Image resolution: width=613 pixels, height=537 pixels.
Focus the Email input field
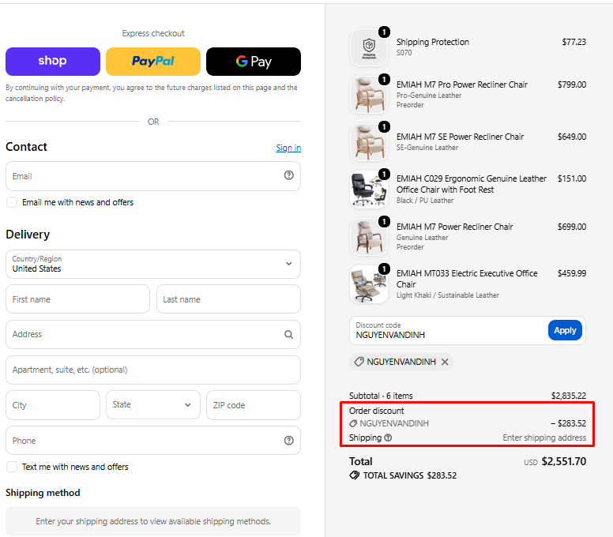click(x=153, y=176)
